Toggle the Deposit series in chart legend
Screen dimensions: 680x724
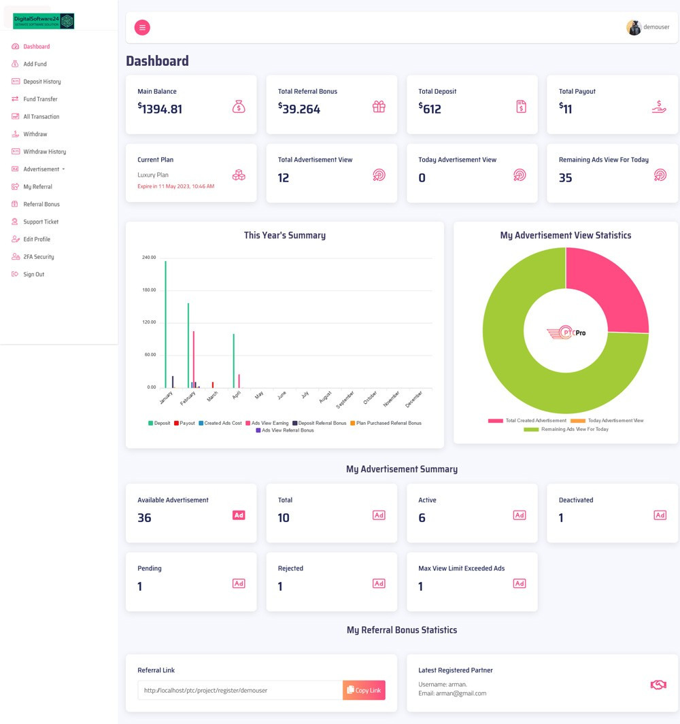tap(160, 423)
